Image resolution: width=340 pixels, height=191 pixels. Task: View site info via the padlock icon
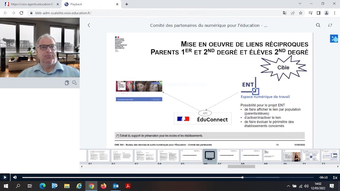[x=31, y=13]
